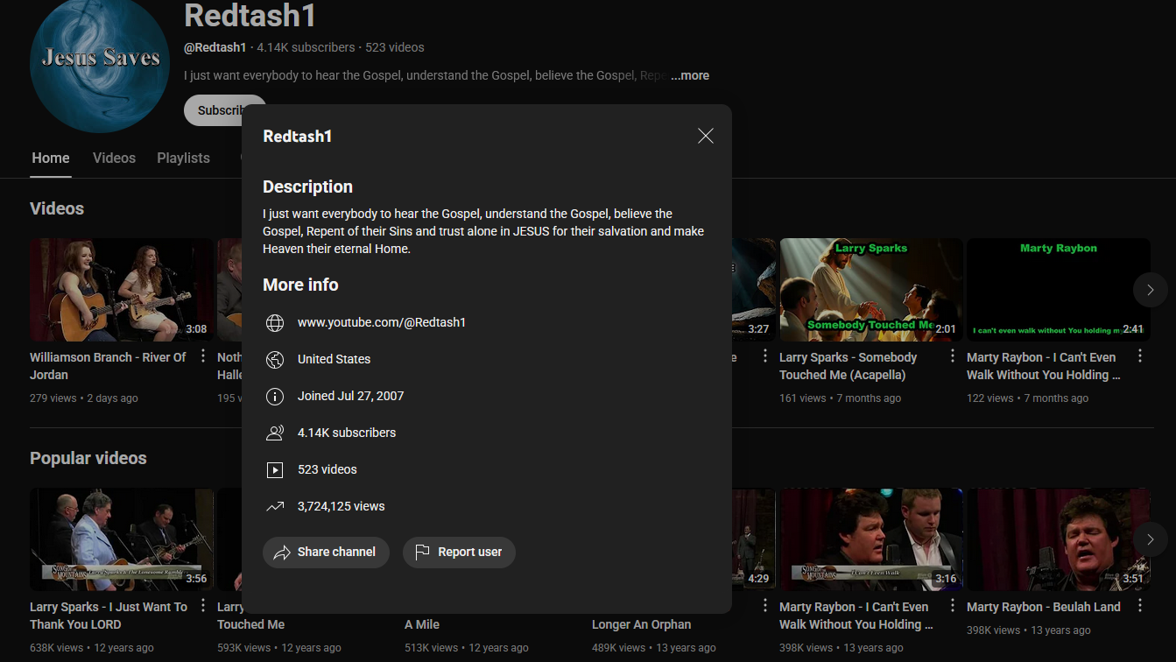This screenshot has height=662, width=1176.
Task: Play the popular video thumbnail with 3:56 duration
Action: [x=122, y=539]
